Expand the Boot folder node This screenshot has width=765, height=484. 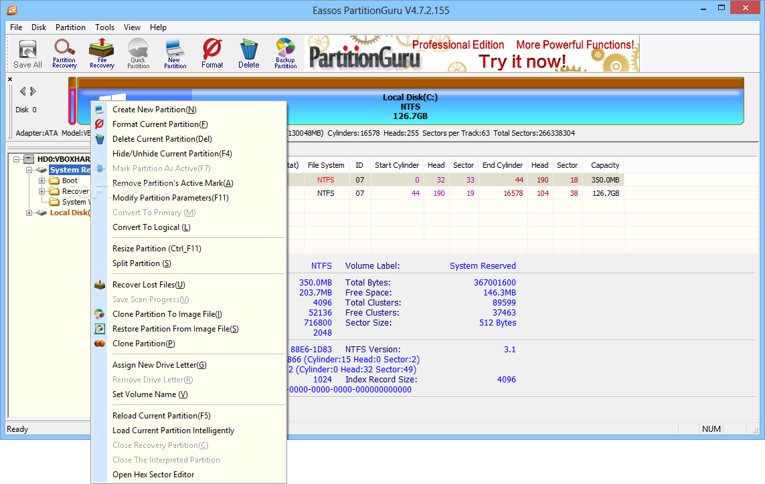[x=42, y=180]
